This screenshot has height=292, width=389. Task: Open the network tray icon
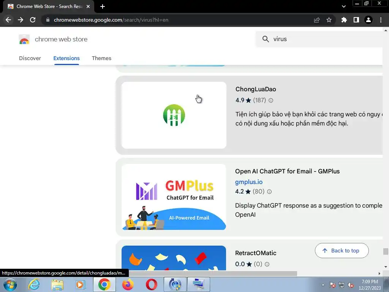(342, 285)
